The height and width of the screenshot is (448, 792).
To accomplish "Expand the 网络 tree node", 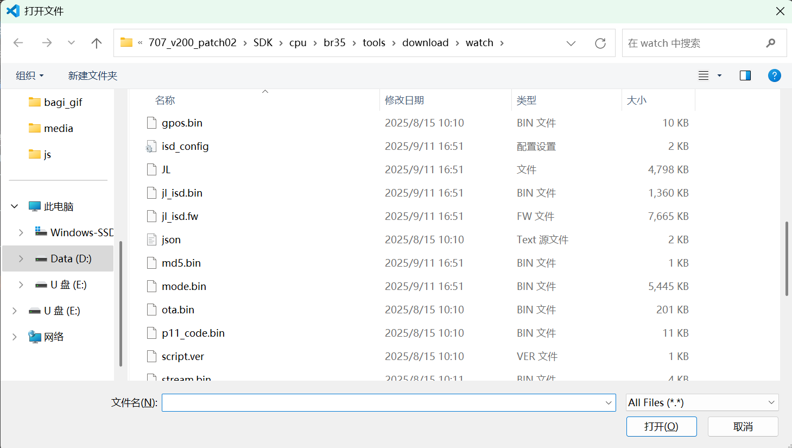I will tap(15, 337).
